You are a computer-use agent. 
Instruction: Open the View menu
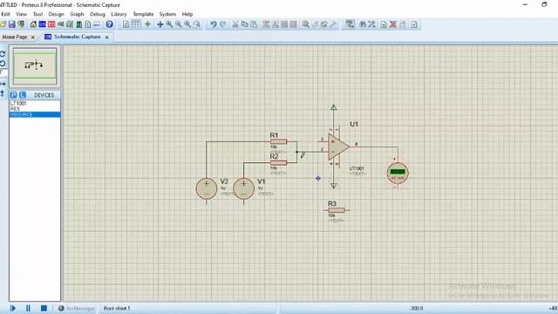21,14
